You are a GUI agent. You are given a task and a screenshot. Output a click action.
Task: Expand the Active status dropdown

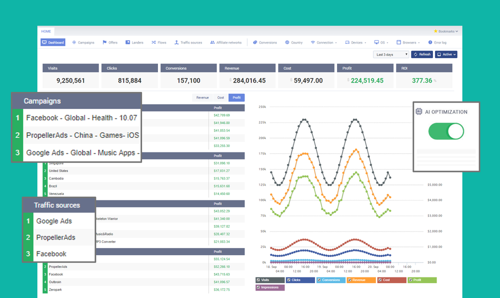click(x=446, y=54)
